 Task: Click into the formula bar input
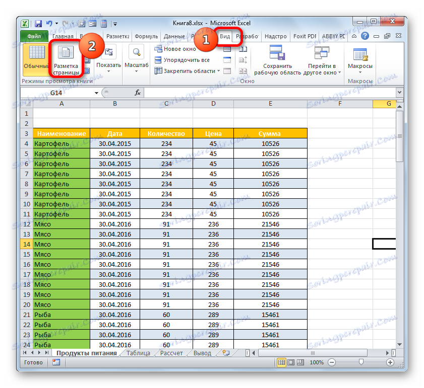[x=270, y=93]
